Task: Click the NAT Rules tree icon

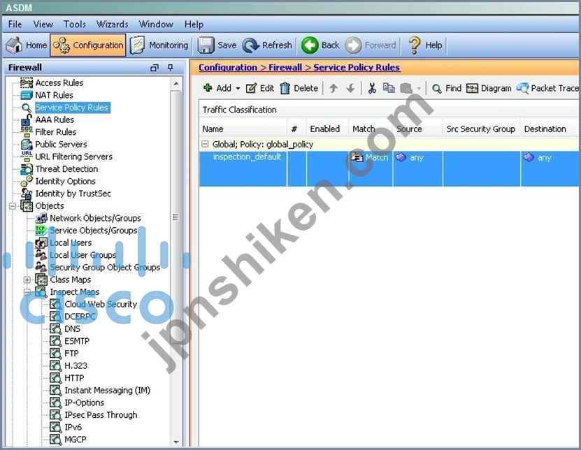Action: [27, 95]
